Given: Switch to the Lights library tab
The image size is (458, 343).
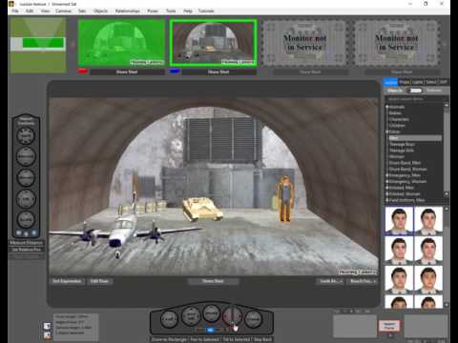Looking at the screenshot, I should (418, 82).
